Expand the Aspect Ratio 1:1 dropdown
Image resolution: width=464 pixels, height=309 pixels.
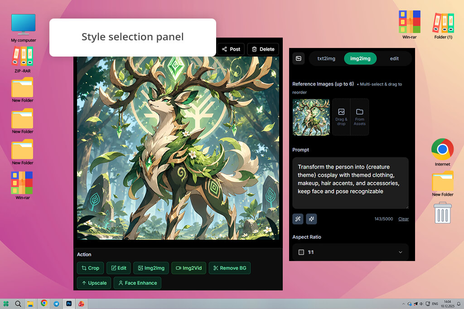(350, 252)
